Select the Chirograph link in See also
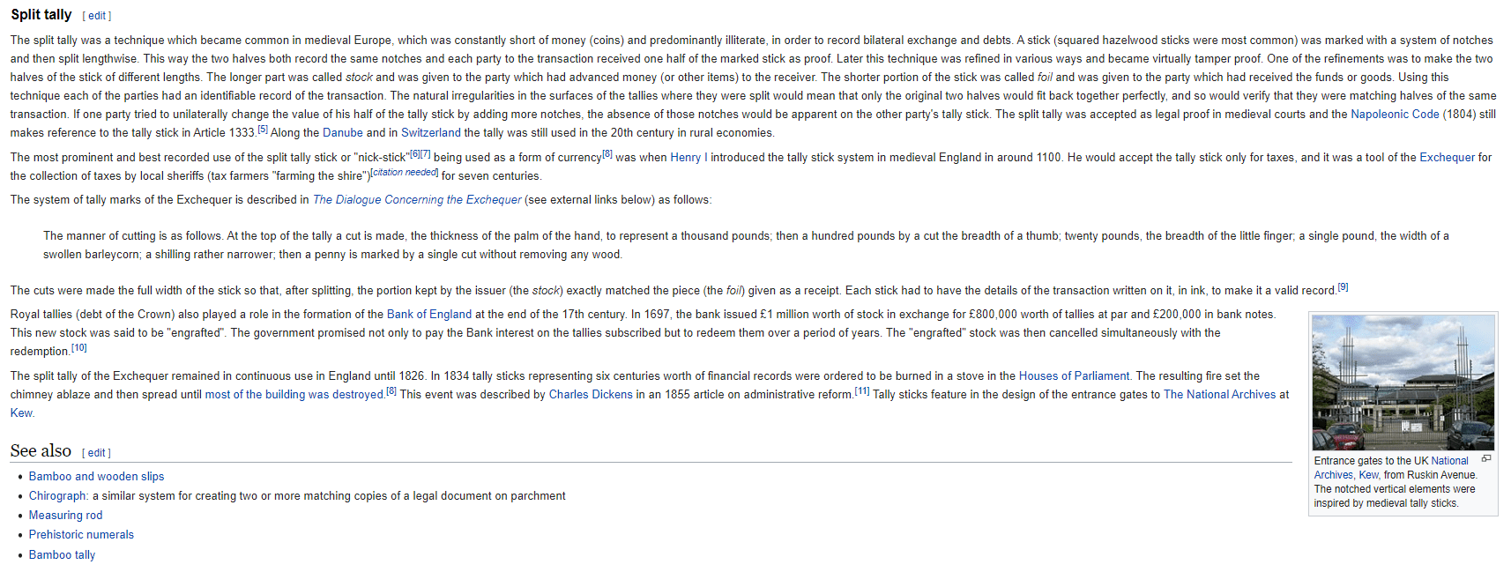 tap(58, 496)
